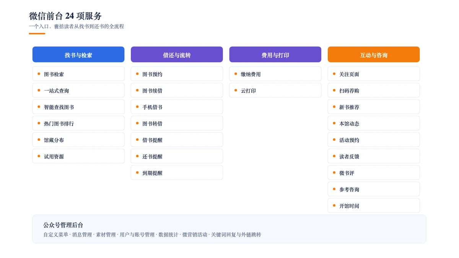459x258 pixels.
Task: Select the 新书推荐 service item
Action: tap(374, 107)
